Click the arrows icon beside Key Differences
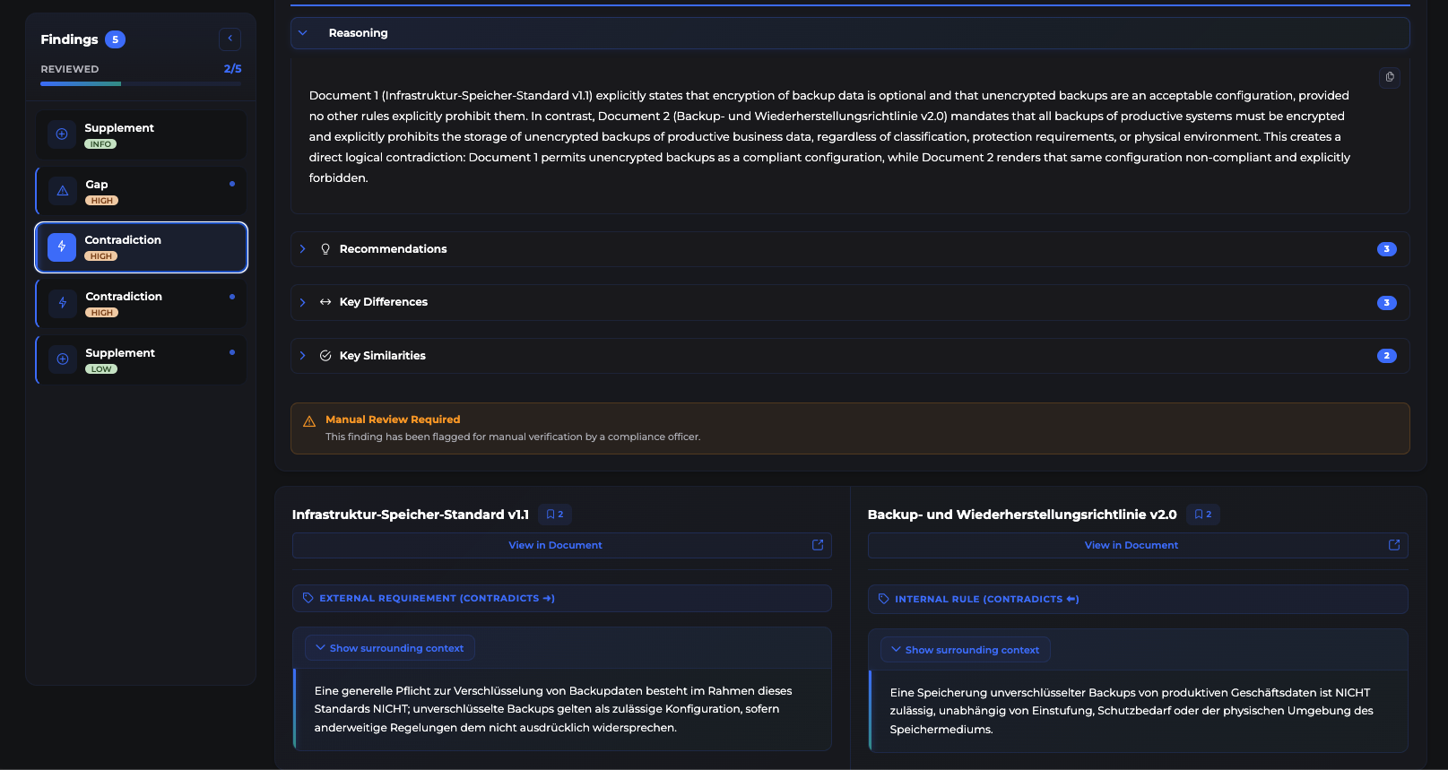 point(325,302)
